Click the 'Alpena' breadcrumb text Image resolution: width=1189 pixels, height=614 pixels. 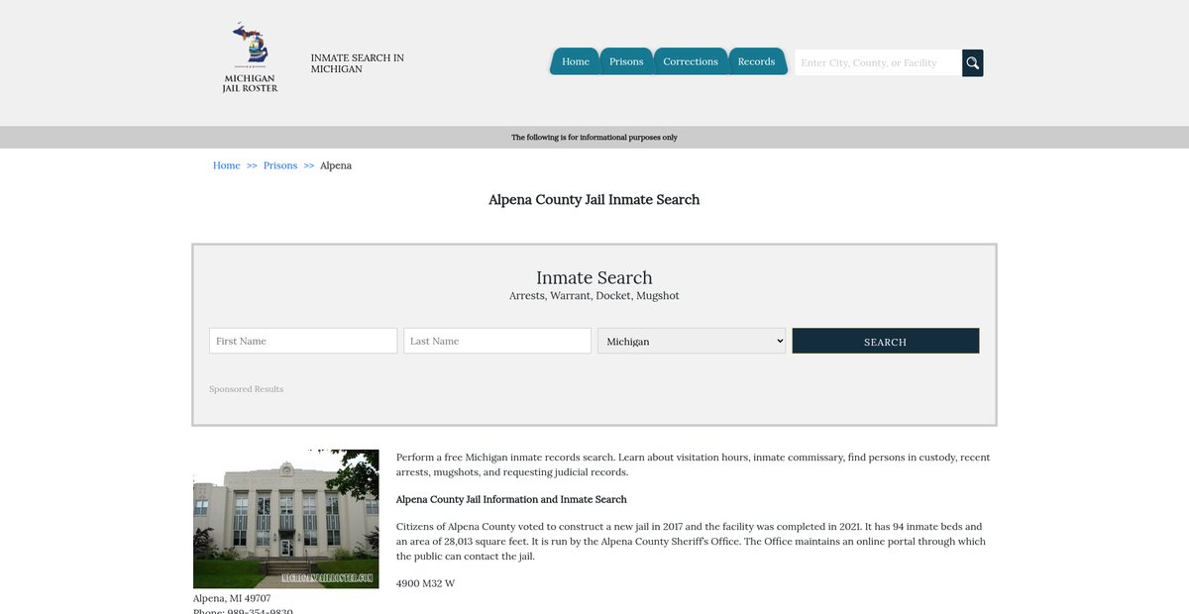336,165
